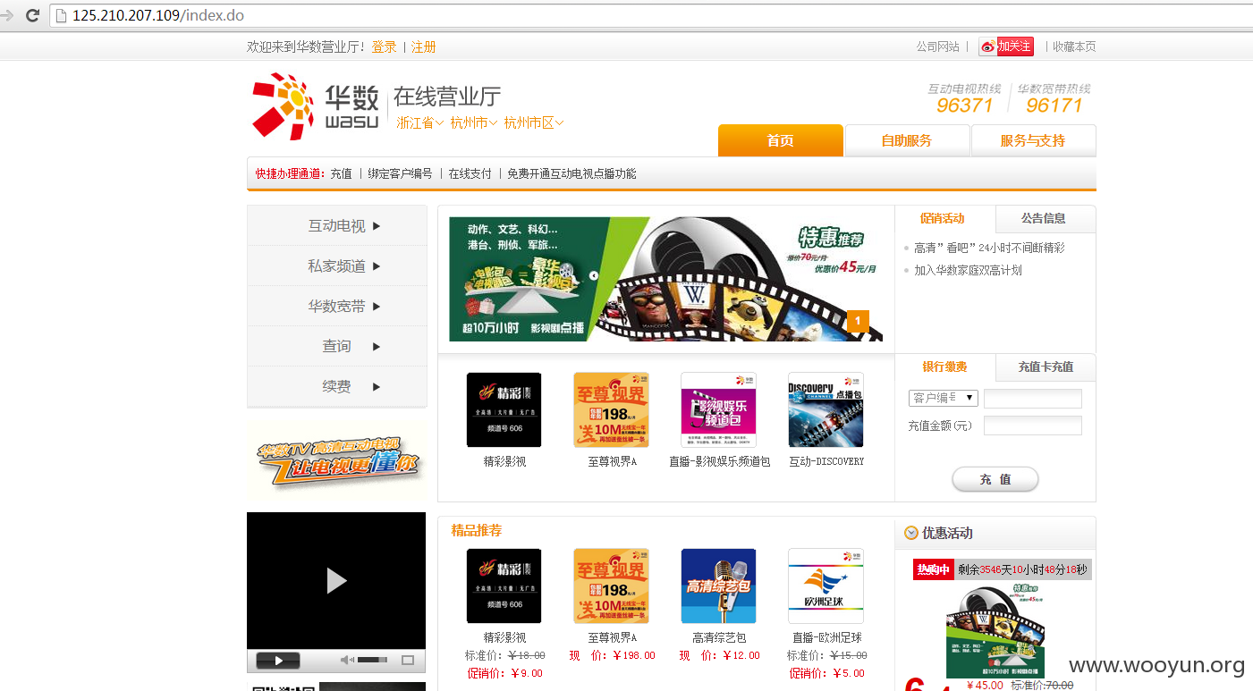Reload the page with browser refresh icon
This screenshot has height=691, width=1253.
point(32,15)
